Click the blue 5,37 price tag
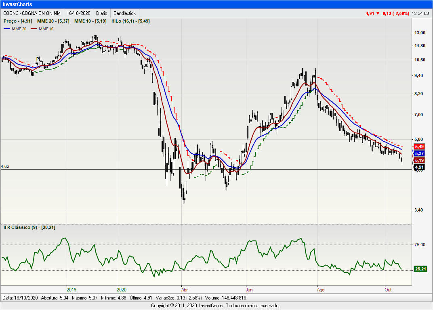 click(419, 153)
